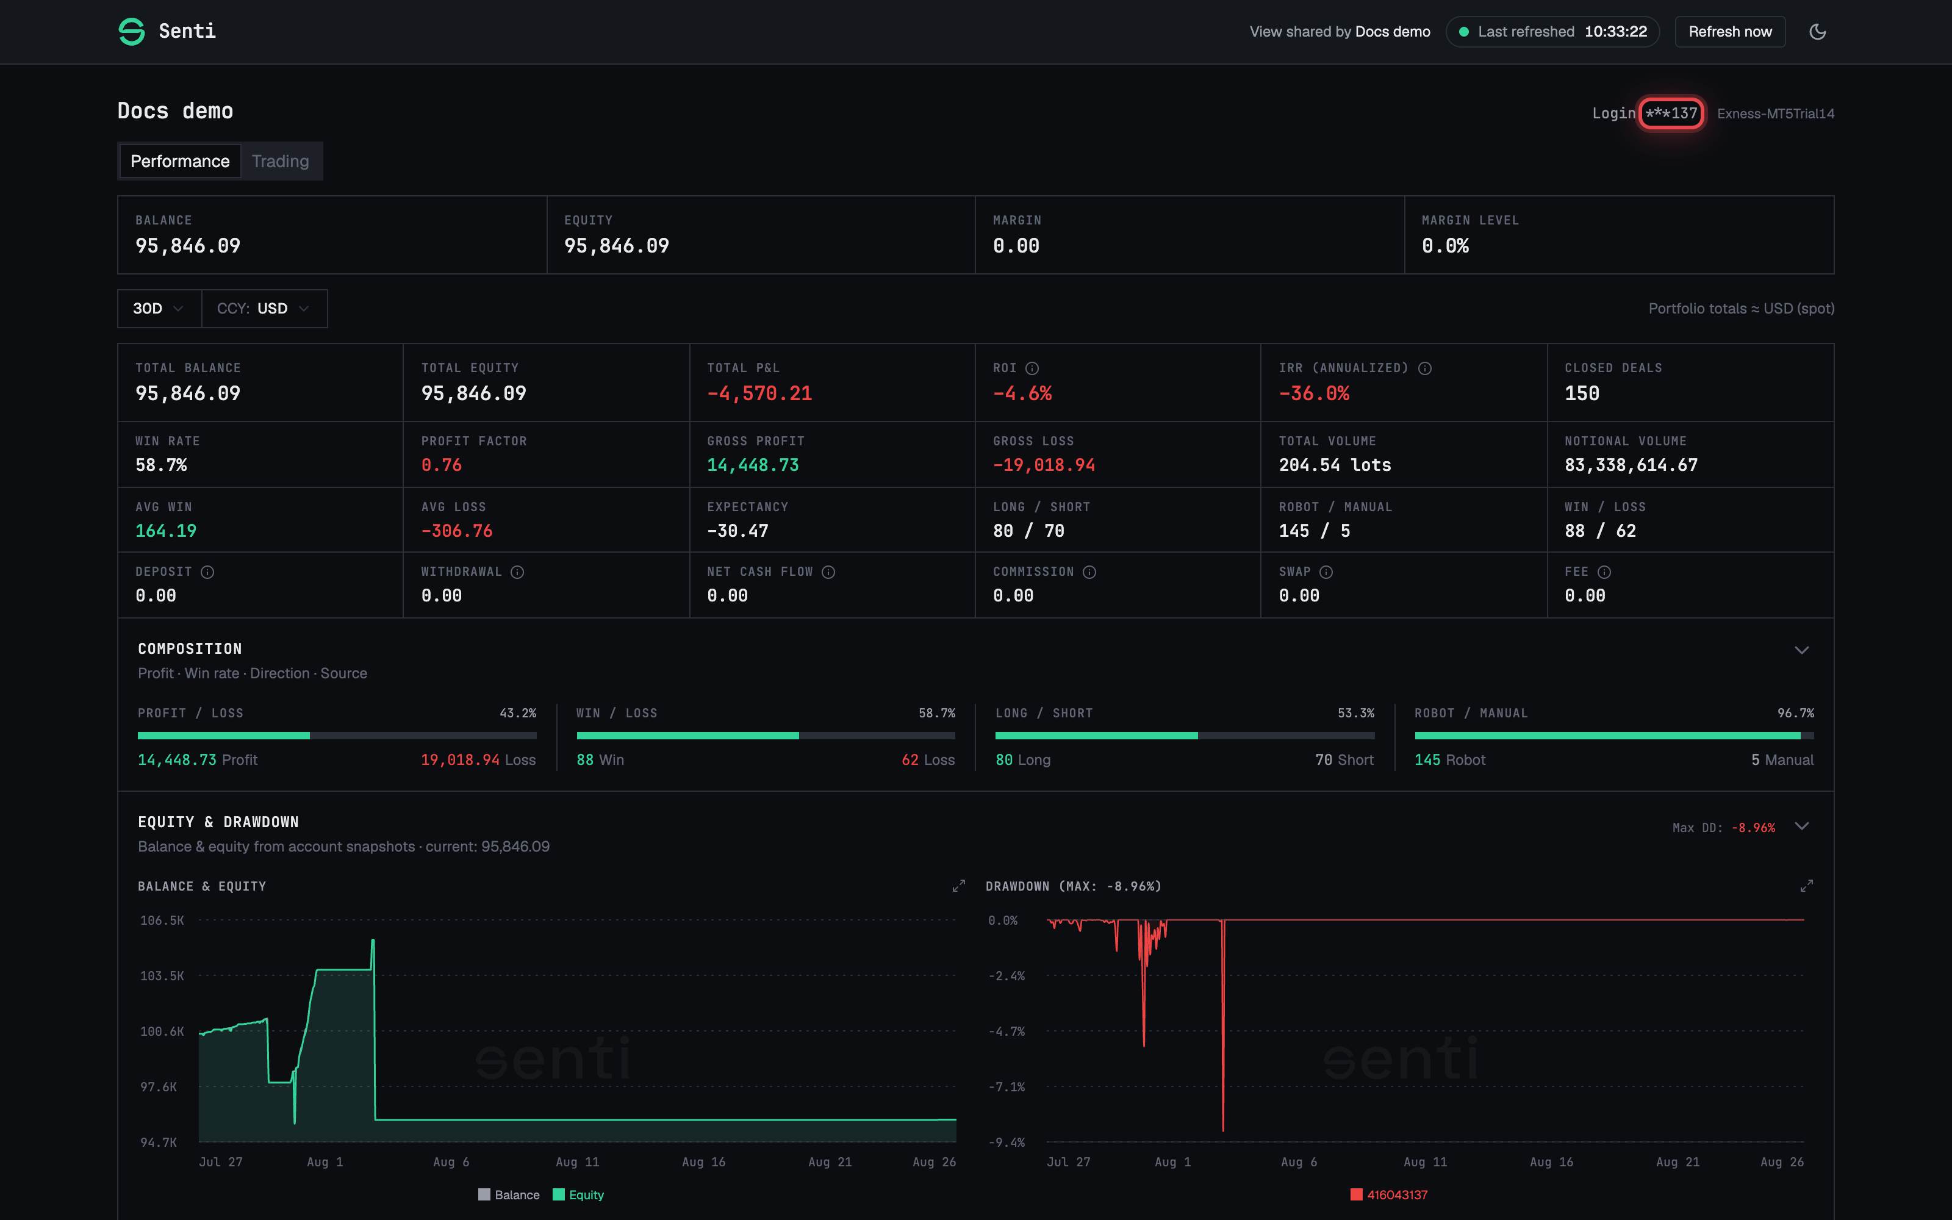Click the Fee info icon

(1604, 572)
